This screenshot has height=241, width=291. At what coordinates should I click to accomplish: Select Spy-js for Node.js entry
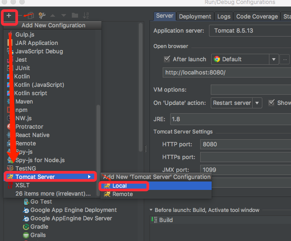[50, 160]
